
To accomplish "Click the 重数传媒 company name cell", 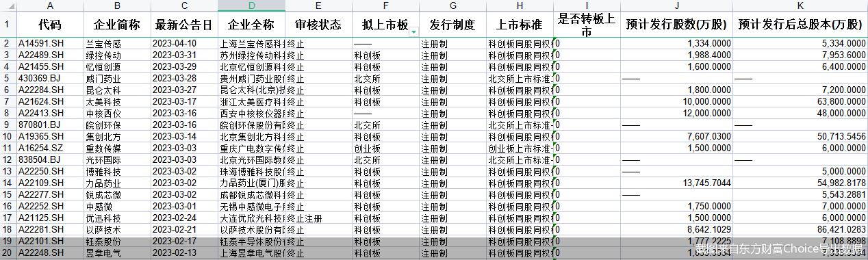I will coord(116,148).
